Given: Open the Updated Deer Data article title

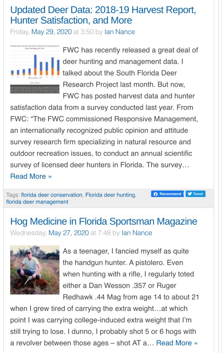Looking at the screenshot, I should pyautogui.click(x=103, y=15).
